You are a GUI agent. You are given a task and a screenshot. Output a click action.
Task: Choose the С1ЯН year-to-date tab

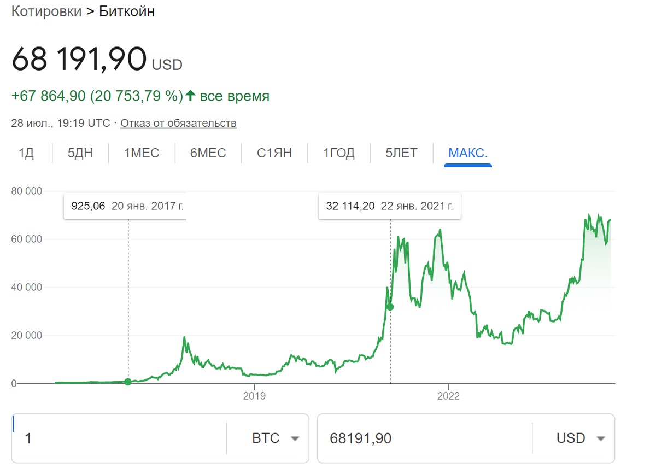click(274, 153)
